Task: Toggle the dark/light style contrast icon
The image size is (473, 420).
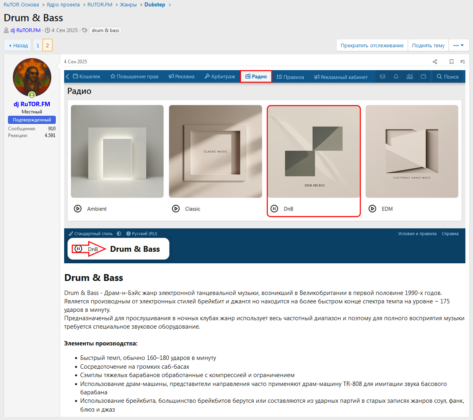Action: pos(119,234)
